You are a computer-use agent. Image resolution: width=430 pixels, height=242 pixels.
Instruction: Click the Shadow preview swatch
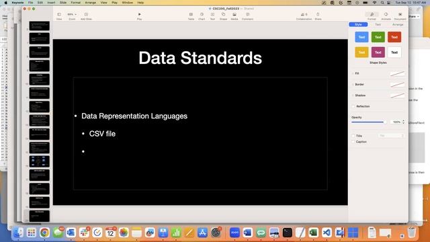pyautogui.click(x=397, y=95)
